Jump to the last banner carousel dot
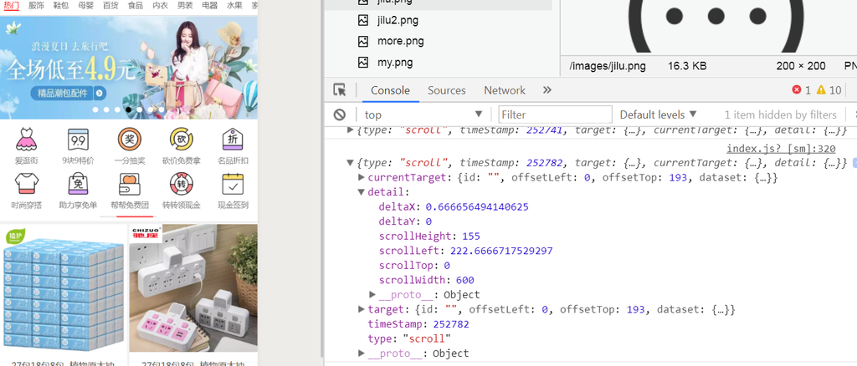 tap(162, 109)
